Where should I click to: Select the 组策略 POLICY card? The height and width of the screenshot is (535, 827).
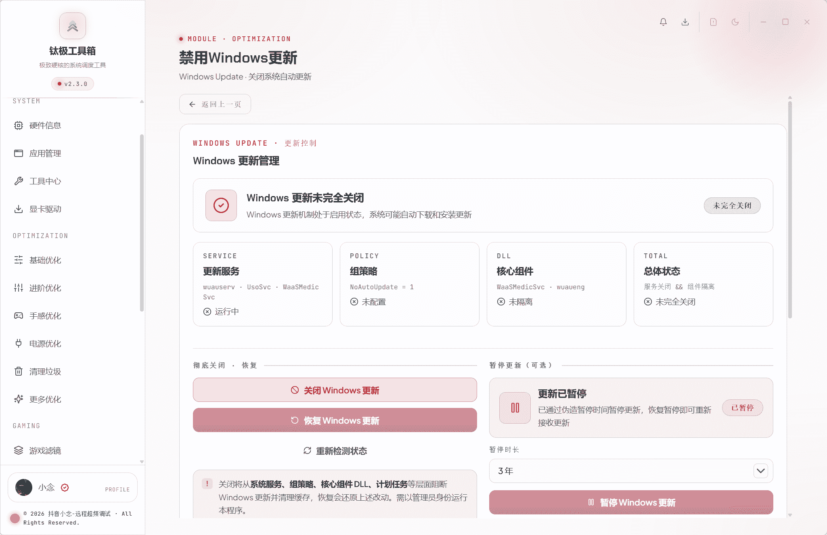[410, 284]
